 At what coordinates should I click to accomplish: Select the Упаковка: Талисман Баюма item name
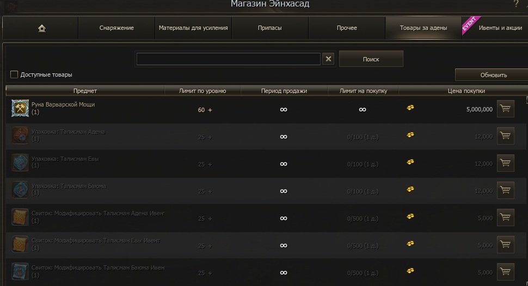pos(69,186)
